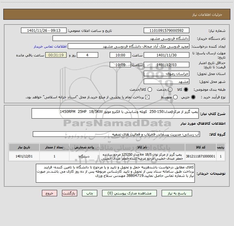Click the گروه کالا field آب رسانی
The width and height of the screenshot is (234, 226).
tap(116, 134)
